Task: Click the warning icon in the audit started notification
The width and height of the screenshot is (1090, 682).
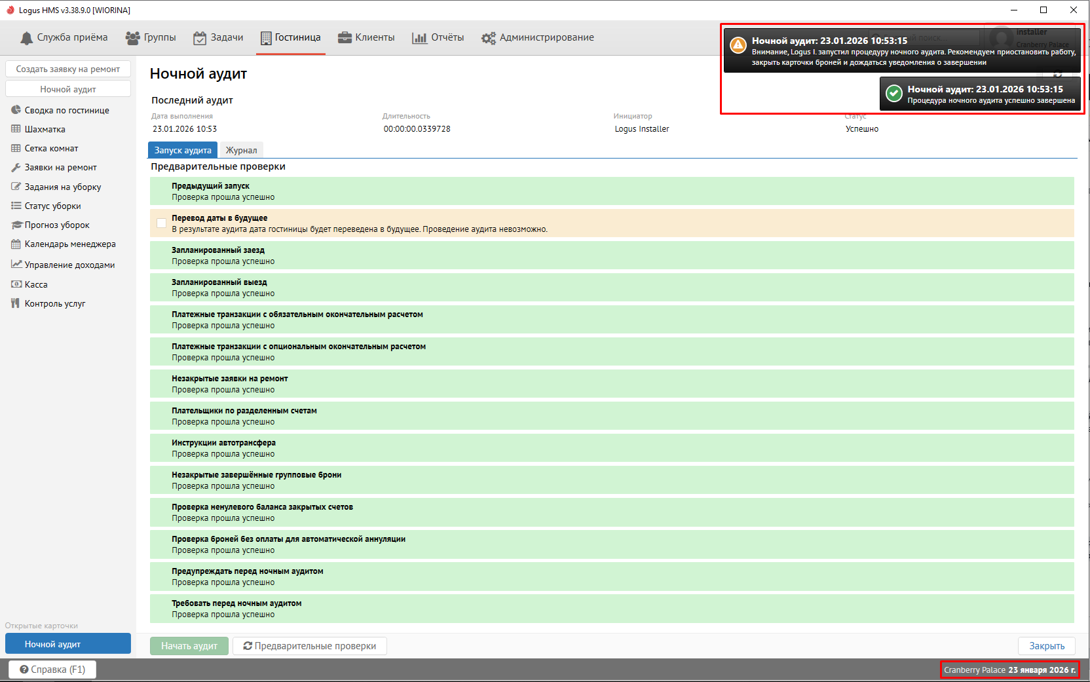Action: tap(738, 45)
